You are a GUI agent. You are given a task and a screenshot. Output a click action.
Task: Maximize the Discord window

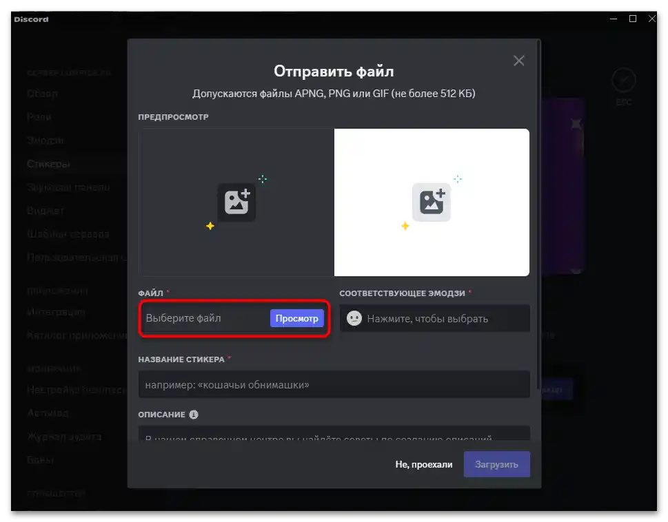[x=633, y=19]
